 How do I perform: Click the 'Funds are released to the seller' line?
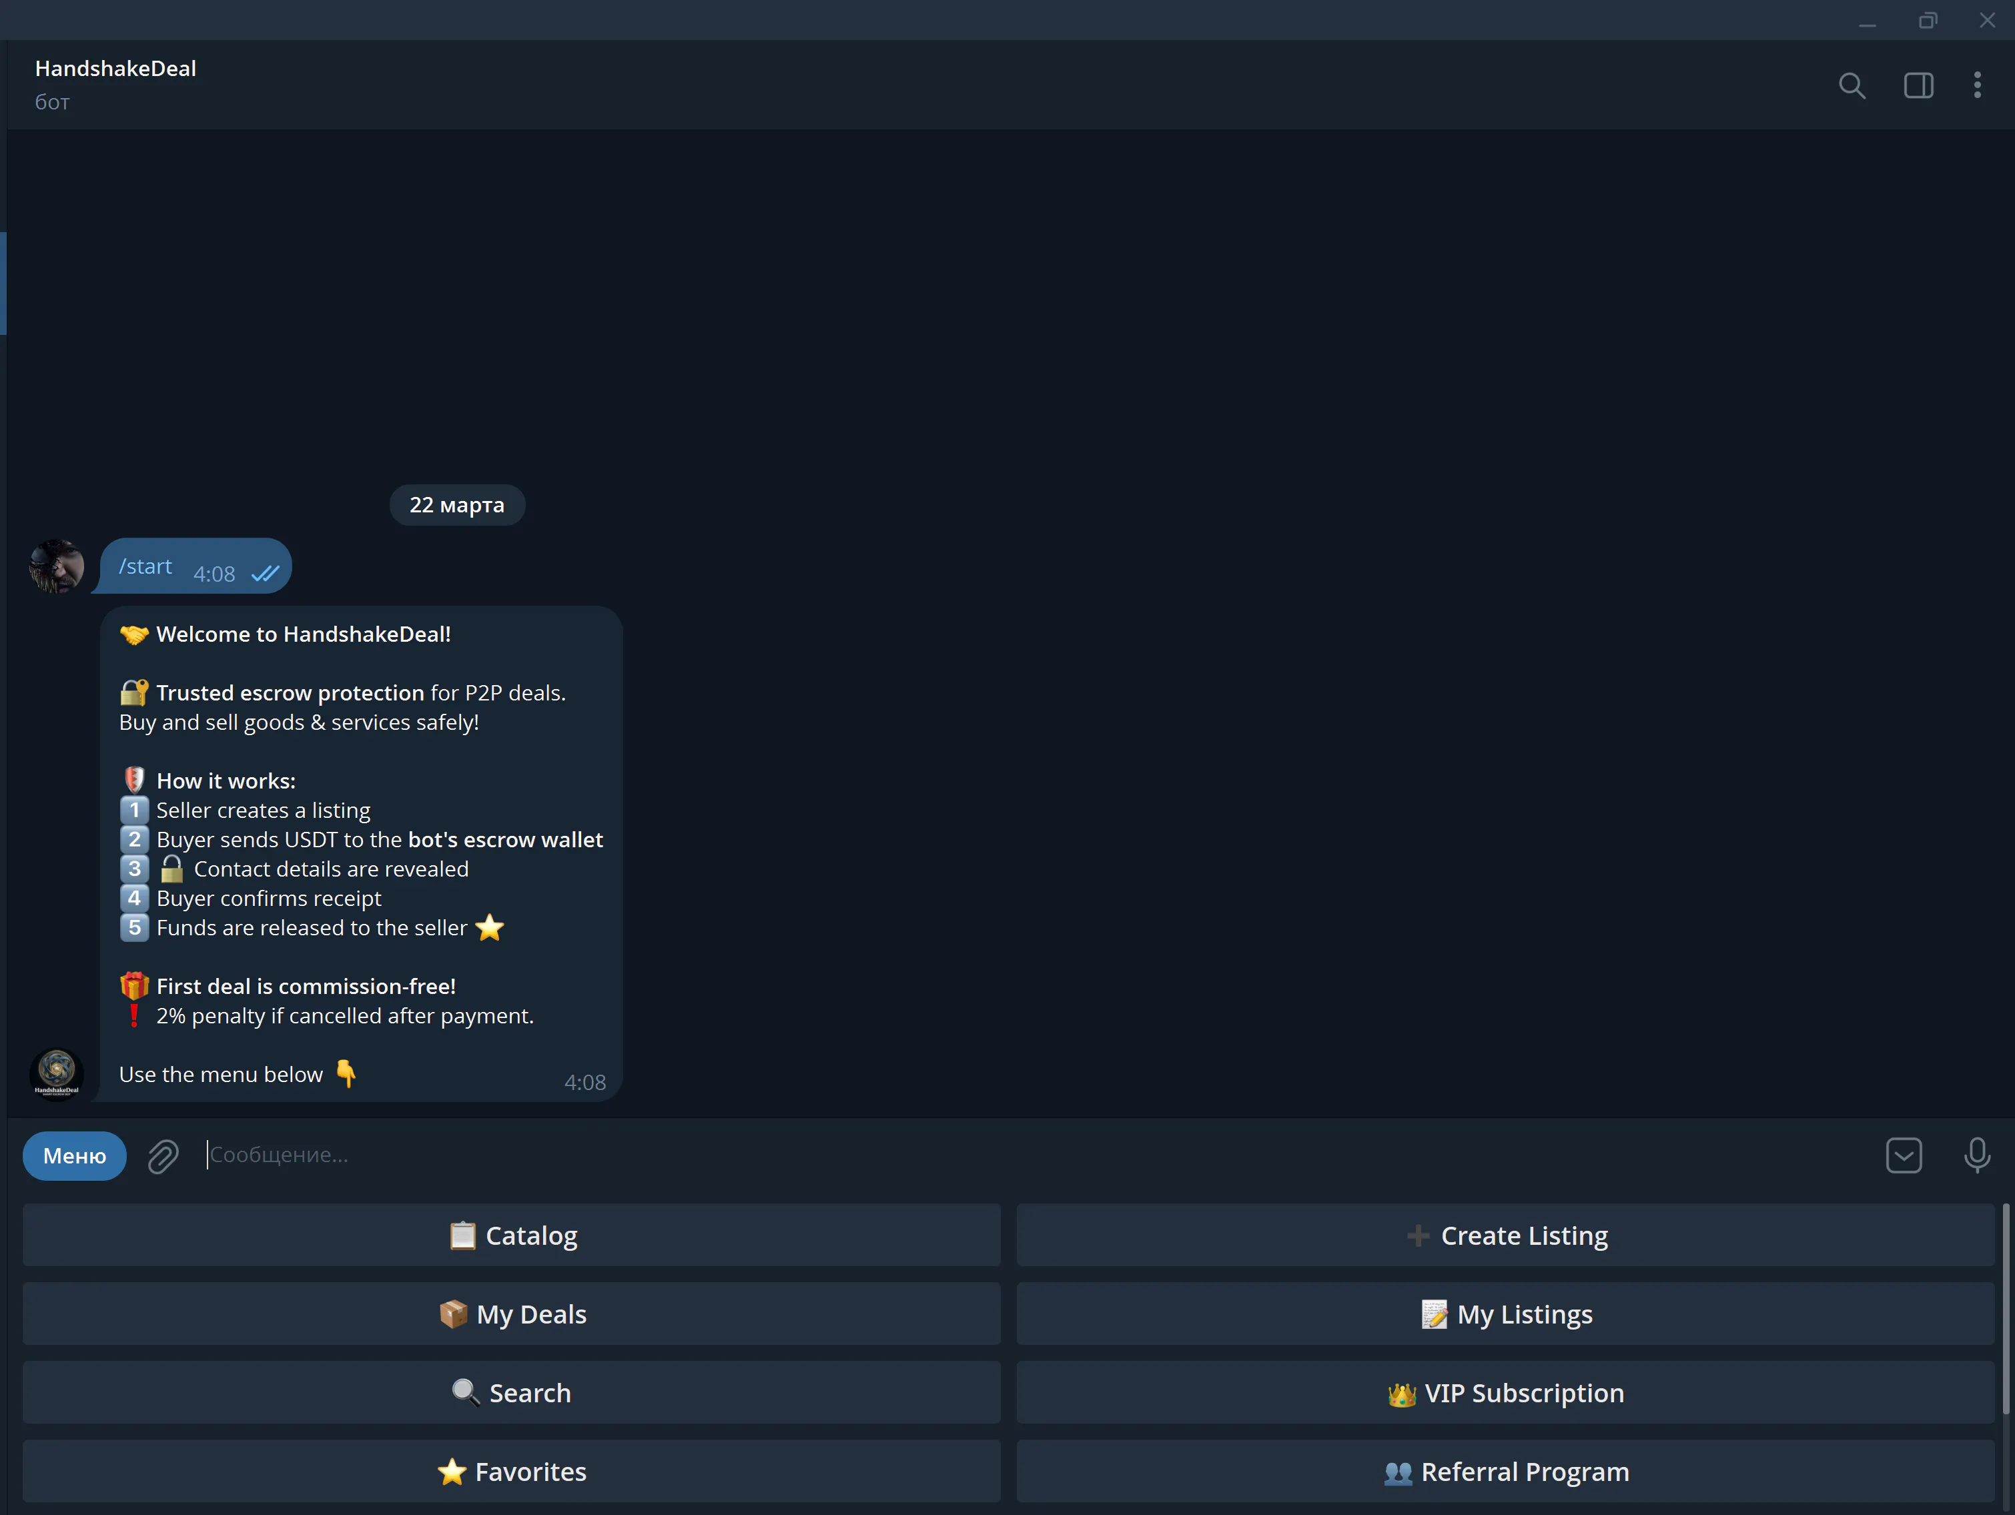point(312,929)
